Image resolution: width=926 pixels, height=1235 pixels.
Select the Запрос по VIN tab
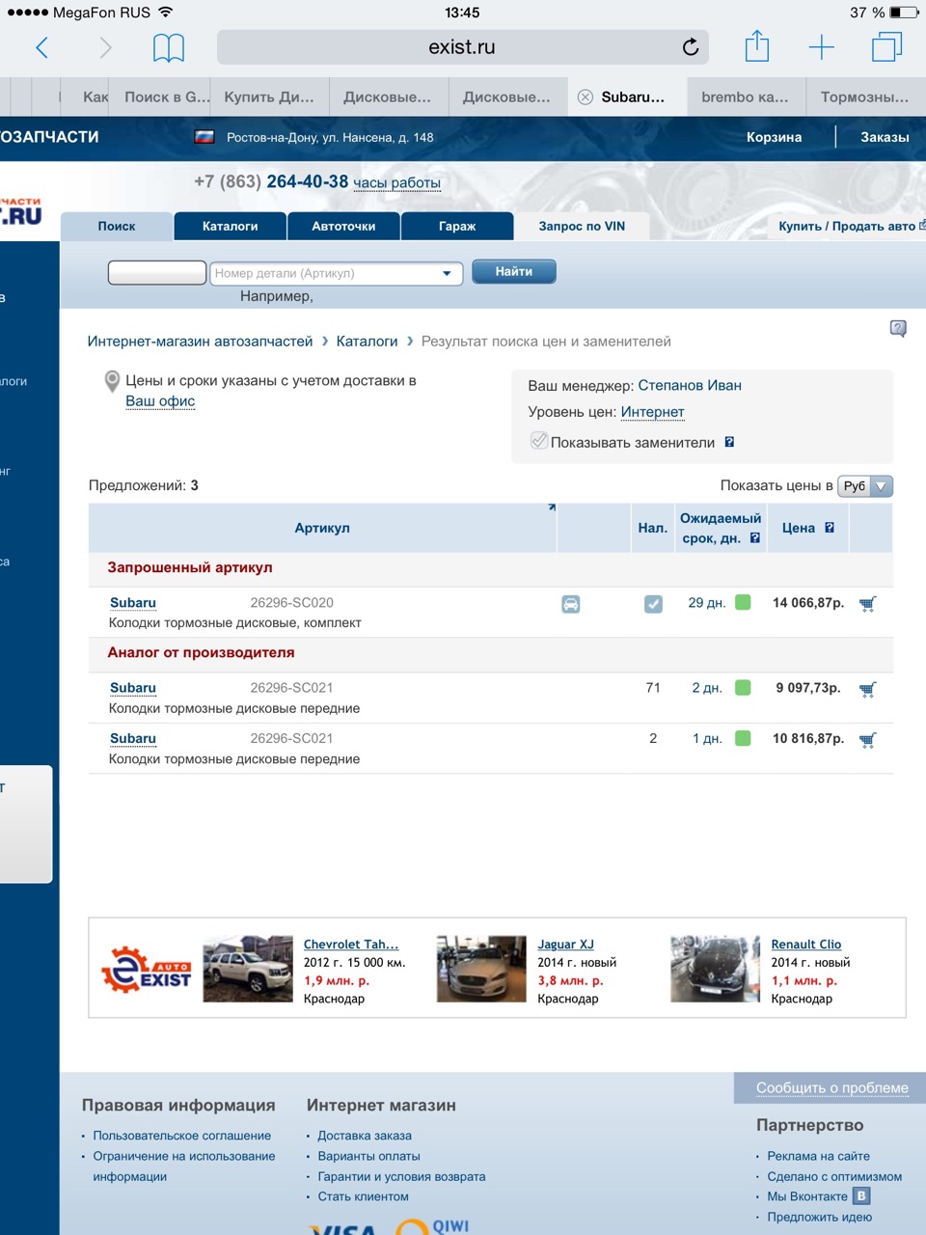pyautogui.click(x=582, y=226)
